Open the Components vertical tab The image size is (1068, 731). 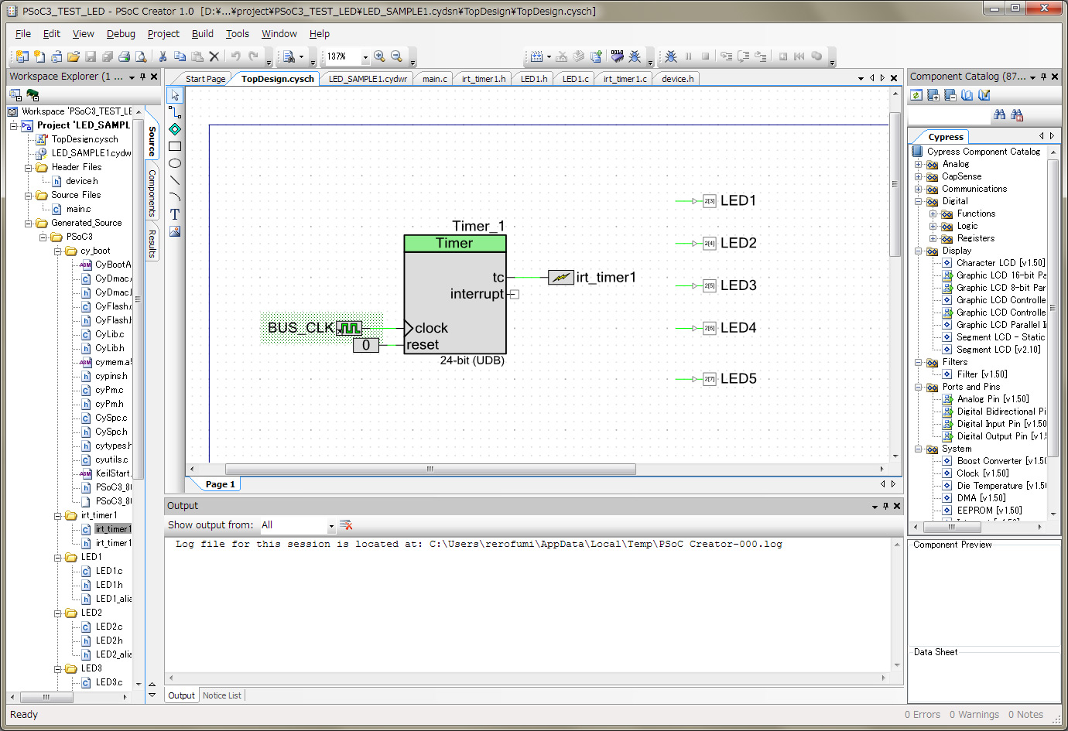click(x=152, y=193)
